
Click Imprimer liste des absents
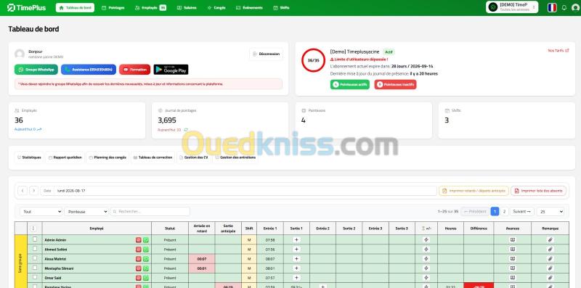(538, 191)
